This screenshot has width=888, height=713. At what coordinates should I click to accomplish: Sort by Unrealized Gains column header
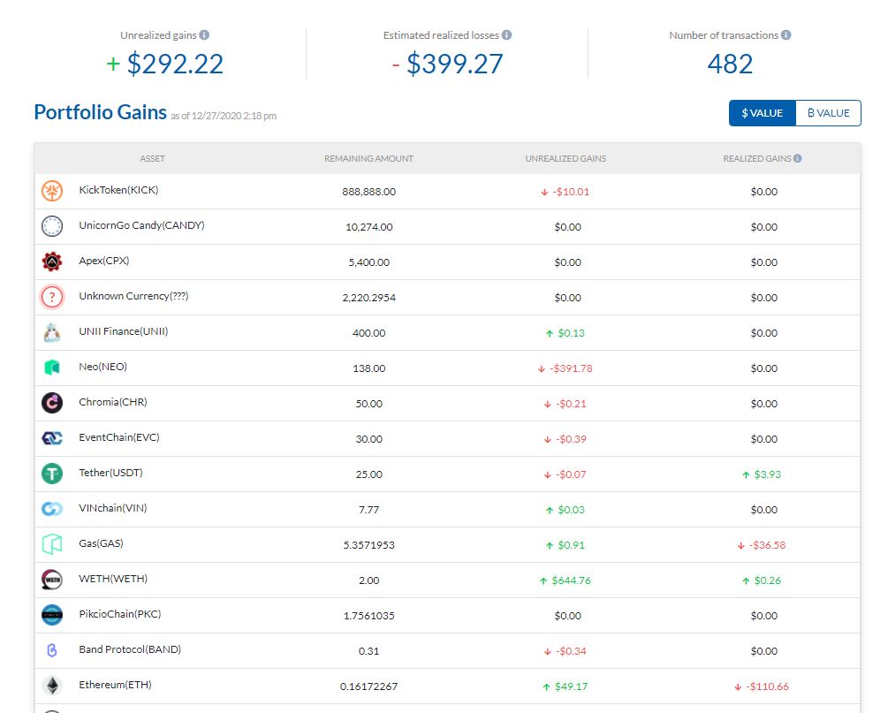(565, 159)
